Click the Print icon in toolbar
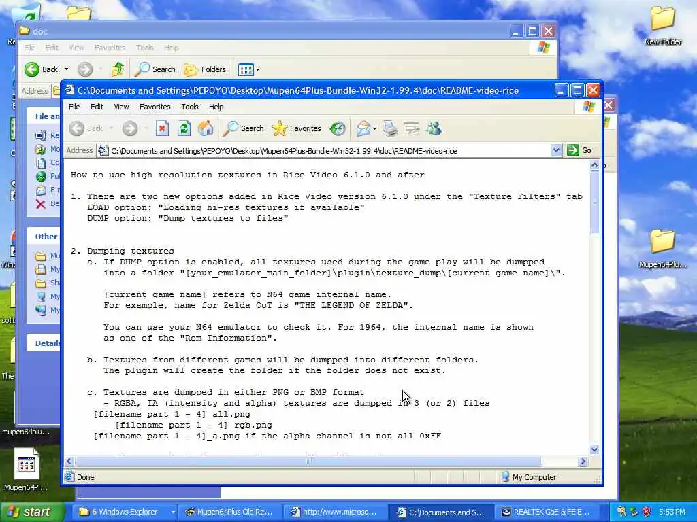 coord(390,128)
